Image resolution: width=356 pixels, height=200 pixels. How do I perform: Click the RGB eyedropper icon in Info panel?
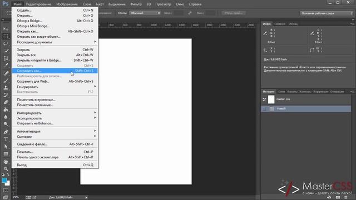[265, 33]
